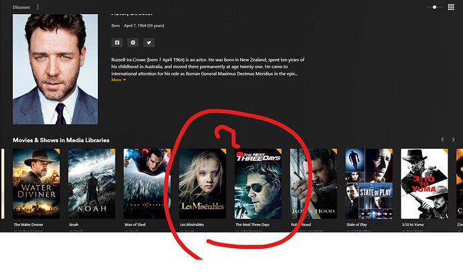Adjust the poster size slider
The height and width of the screenshot is (277, 463).
coord(434,7)
